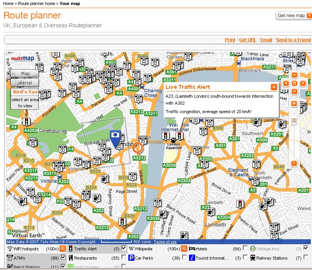Click the traffic light marker near Constitution Hill
The height and width of the screenshot is (270, 312).
(27, 122)
